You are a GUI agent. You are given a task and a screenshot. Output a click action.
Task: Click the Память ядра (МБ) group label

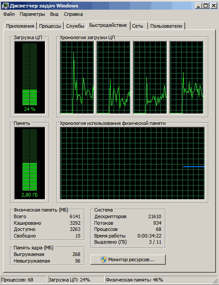coord(33,248)
